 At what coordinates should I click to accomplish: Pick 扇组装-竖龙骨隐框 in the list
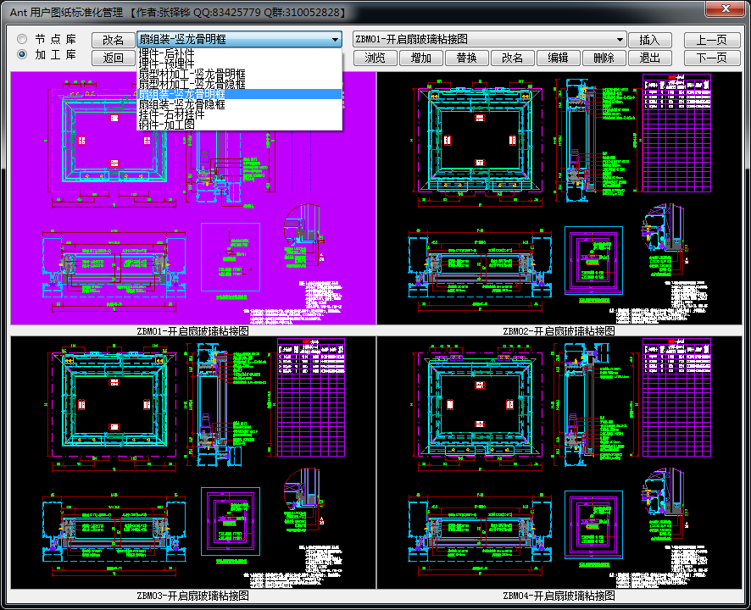click(x=182, y=104)
